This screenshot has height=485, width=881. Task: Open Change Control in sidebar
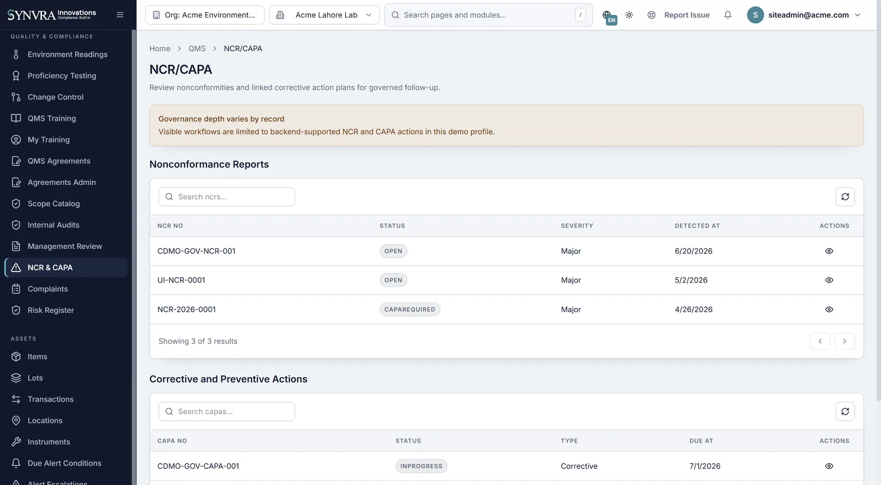pyautogui.click(x=66, y=97)
